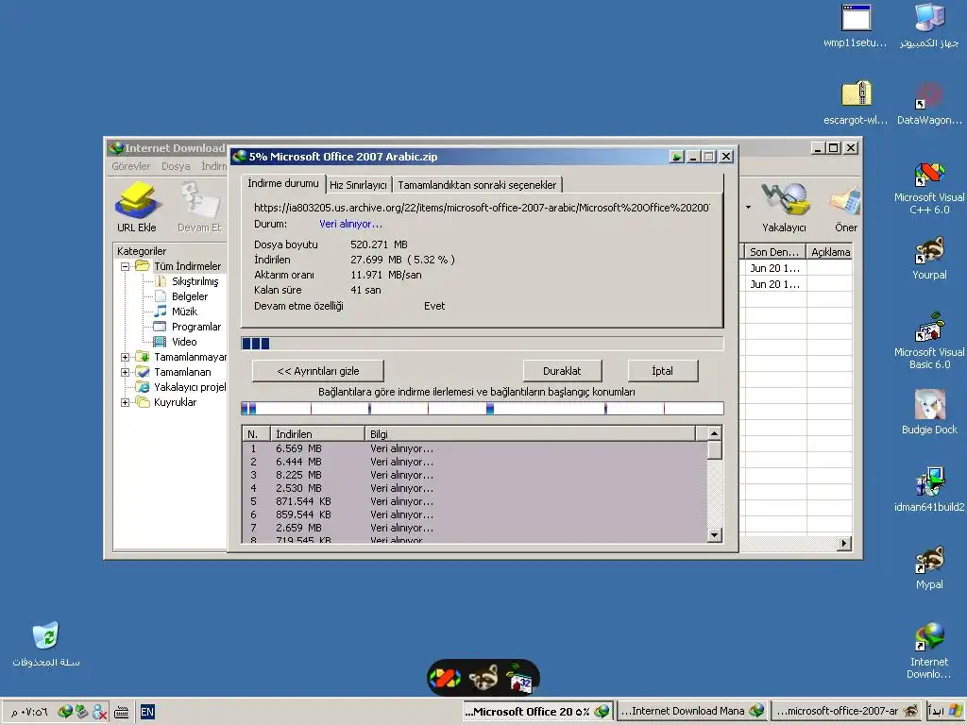Expand the Tamamlanmayanlar tree node
The width and height of the screenshot is (967, 725).
point(126,357)
